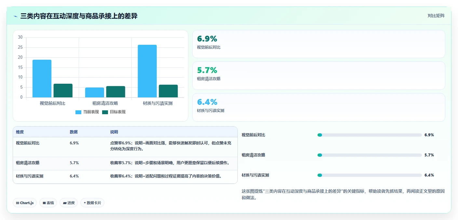Click the 材质与污渍实测 progress label
The width and height of the screenshot is (458, 220).
coord(255,175)
